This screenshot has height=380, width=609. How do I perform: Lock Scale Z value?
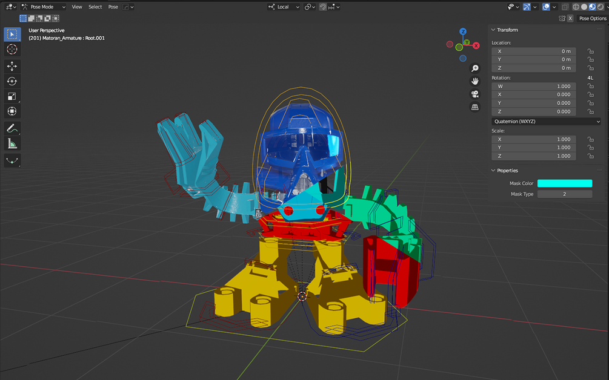[x=590, y=156]
